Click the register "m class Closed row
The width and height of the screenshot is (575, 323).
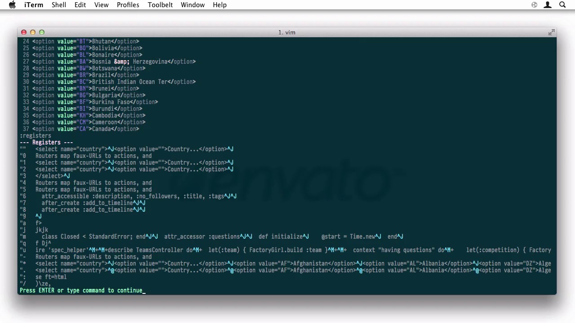coord(212,236)
